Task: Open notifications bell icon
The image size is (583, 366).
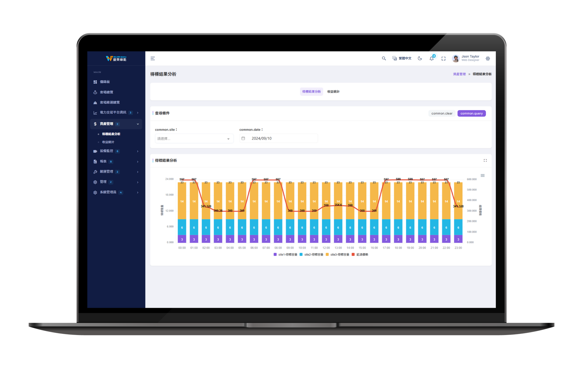Action: [x=431, y=58]
